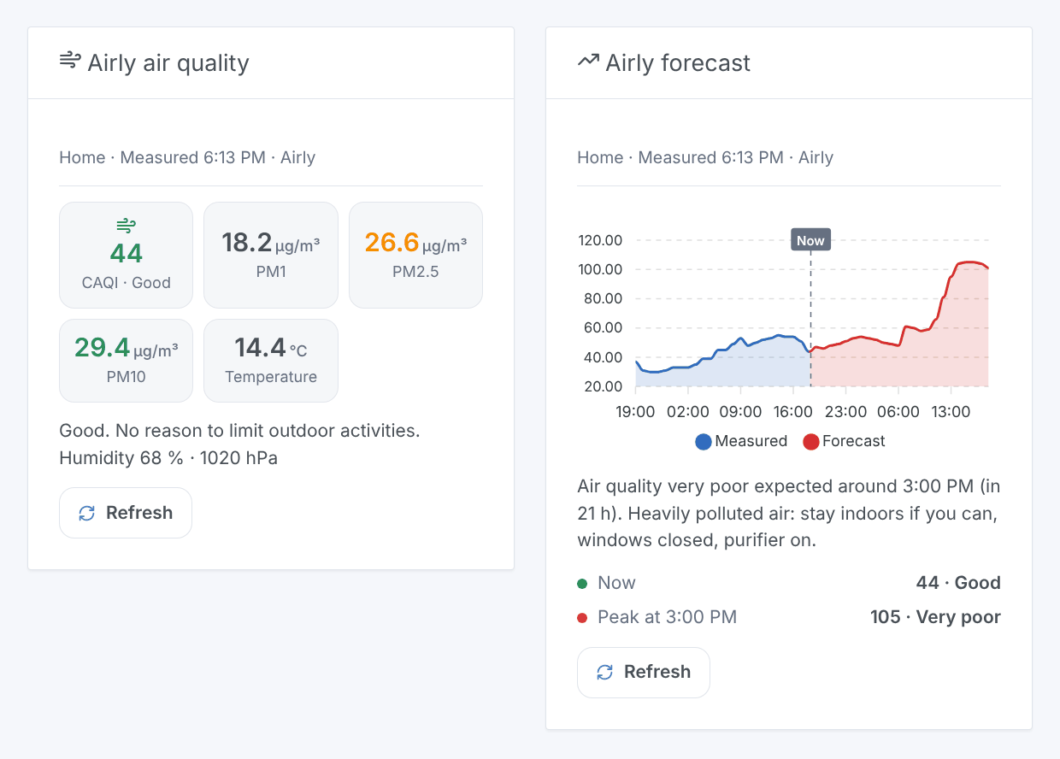Click the trend arrow icon beside Airly forecast
1060x759 pixels.
[588, 61]
